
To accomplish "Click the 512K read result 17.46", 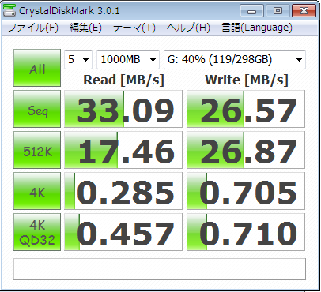I will click(x=123, y=150).
